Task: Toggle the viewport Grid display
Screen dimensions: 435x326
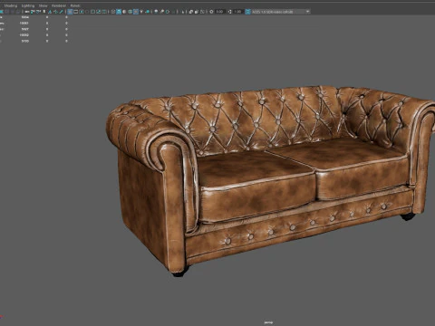Action: pos(70,12)
